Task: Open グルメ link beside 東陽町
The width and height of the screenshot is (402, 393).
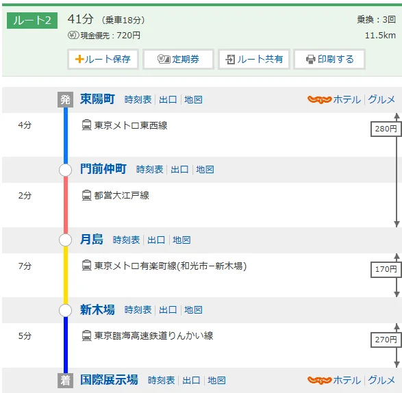Action: (x=381, y=99)
